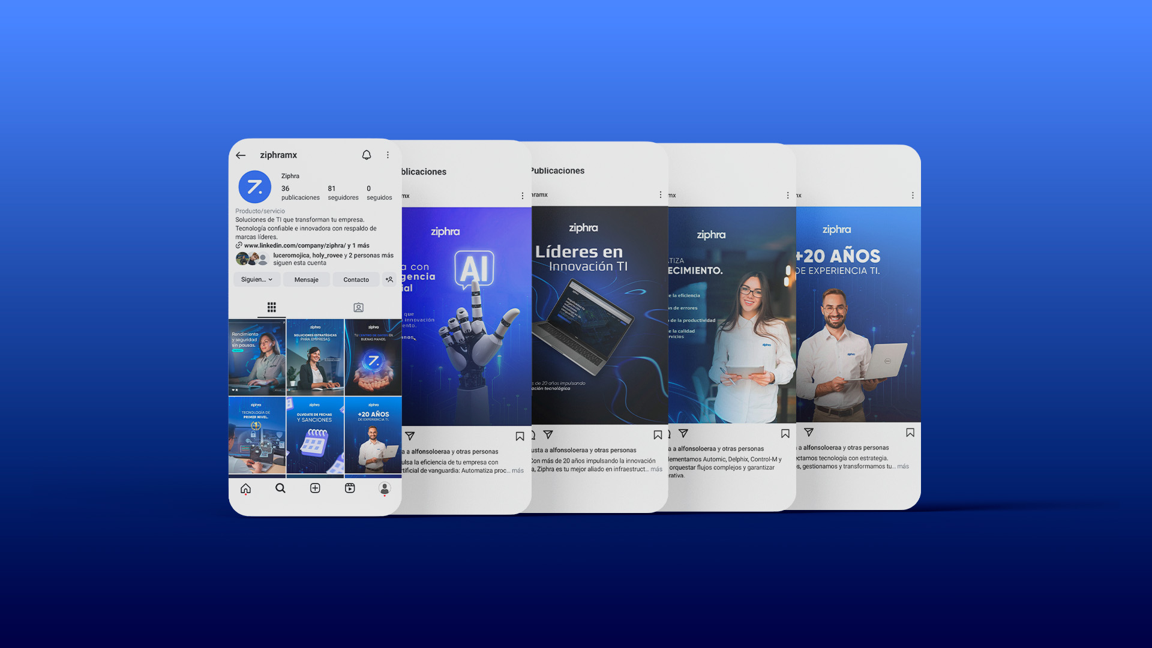Tap share icon under Líderes en Innovación post
Screen dimensions: 1152x648
[548, 434]
